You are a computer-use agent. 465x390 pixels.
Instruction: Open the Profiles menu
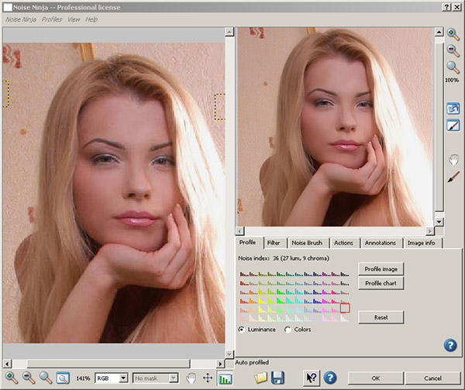coord(52,19)
